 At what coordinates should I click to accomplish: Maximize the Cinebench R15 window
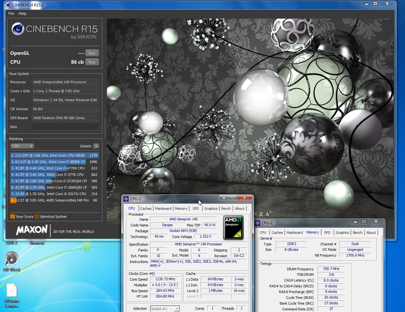click(375, 4)
